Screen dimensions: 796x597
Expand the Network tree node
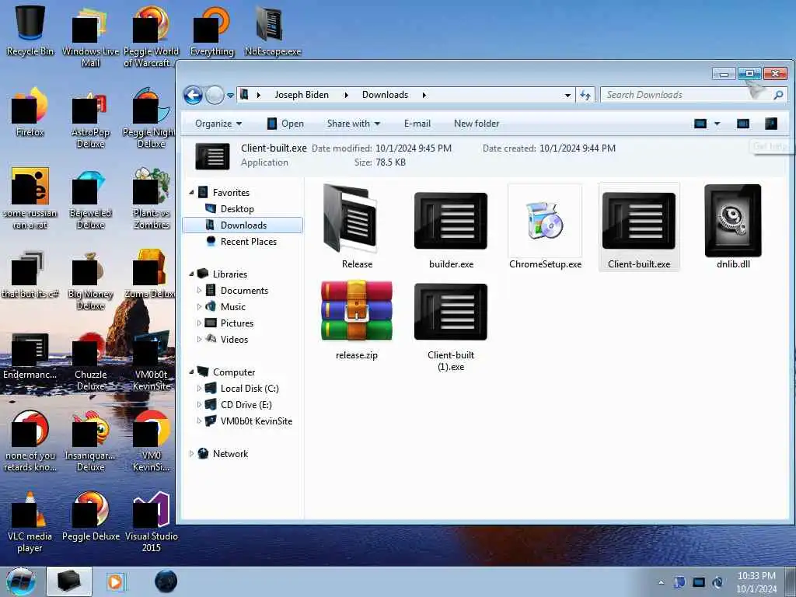click(x=191, y=454)
